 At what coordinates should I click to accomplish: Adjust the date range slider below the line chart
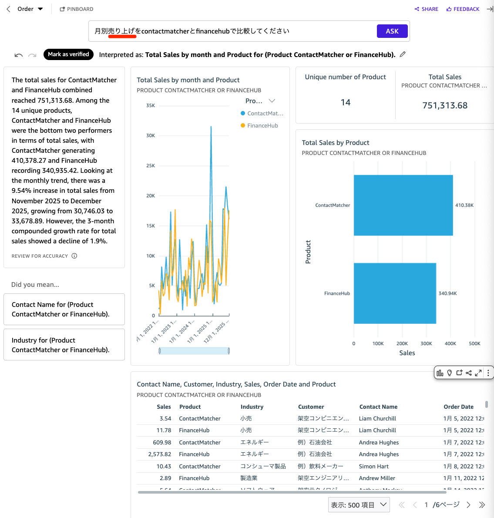[194, 350]
